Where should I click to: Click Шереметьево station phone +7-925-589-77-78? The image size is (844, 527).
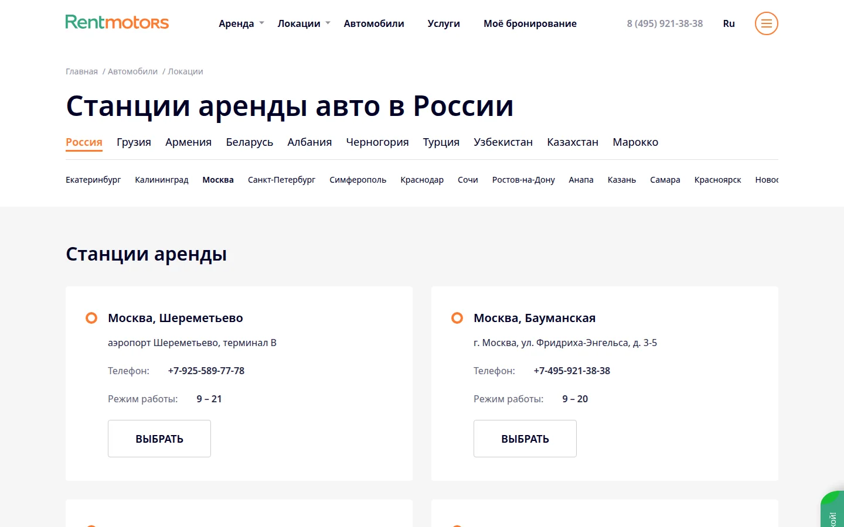tap(206, 371)
